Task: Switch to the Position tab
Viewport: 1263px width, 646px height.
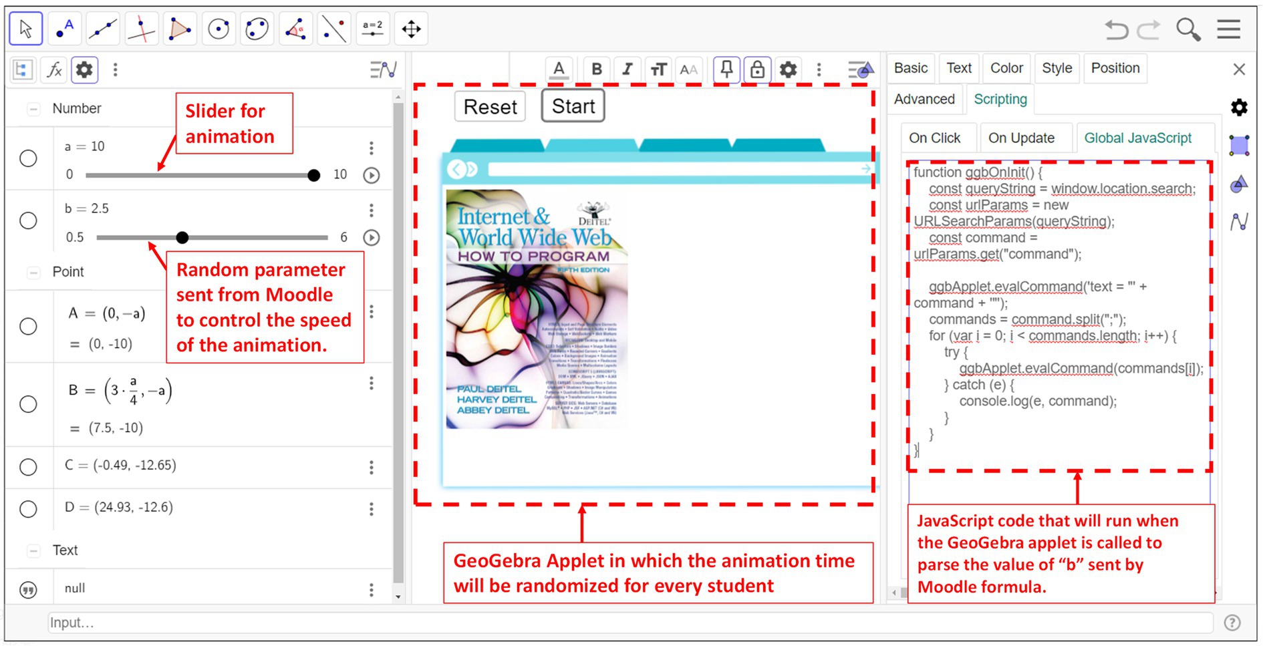Action: (x=1115, y=68)
